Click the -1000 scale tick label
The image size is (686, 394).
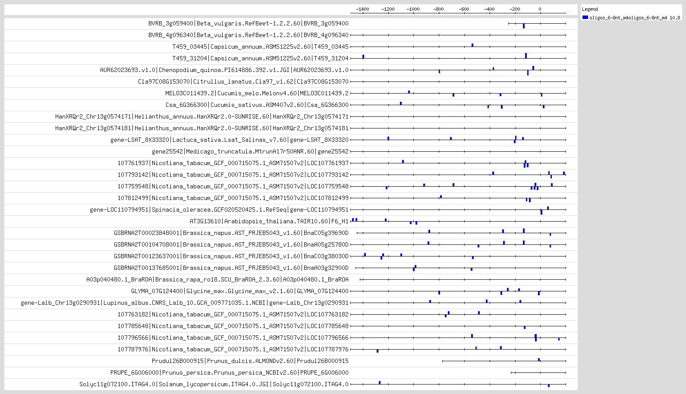pyautogui.click(x=413, y=9)
